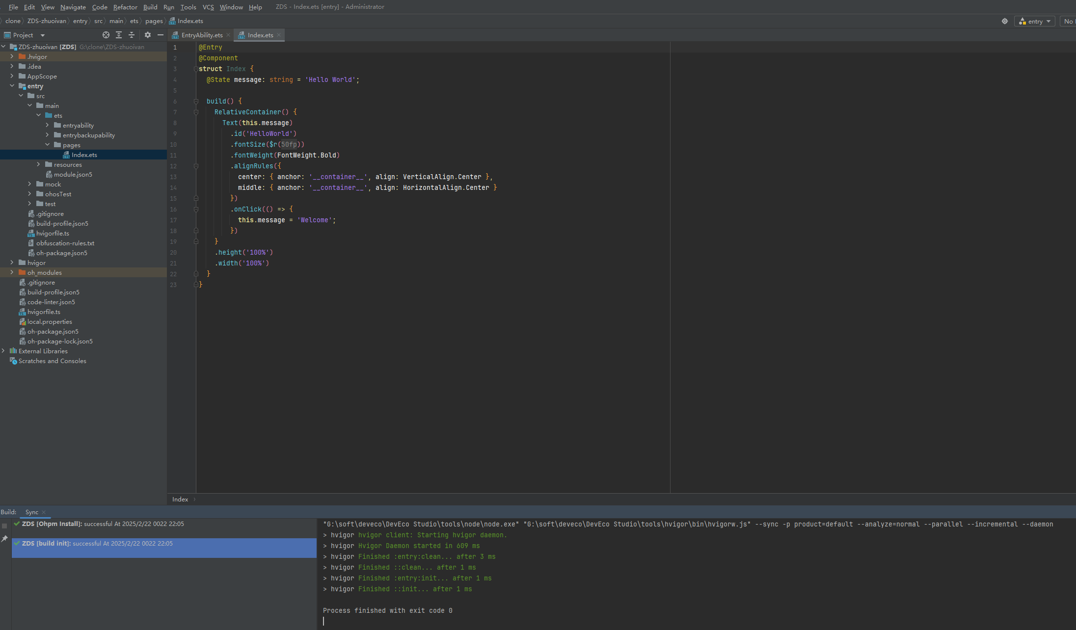The width and height of the screenshot is (1076, 630).
Task: Open the Project view mode dropdown
Action: pyautogui.click(x=43, y=35)
